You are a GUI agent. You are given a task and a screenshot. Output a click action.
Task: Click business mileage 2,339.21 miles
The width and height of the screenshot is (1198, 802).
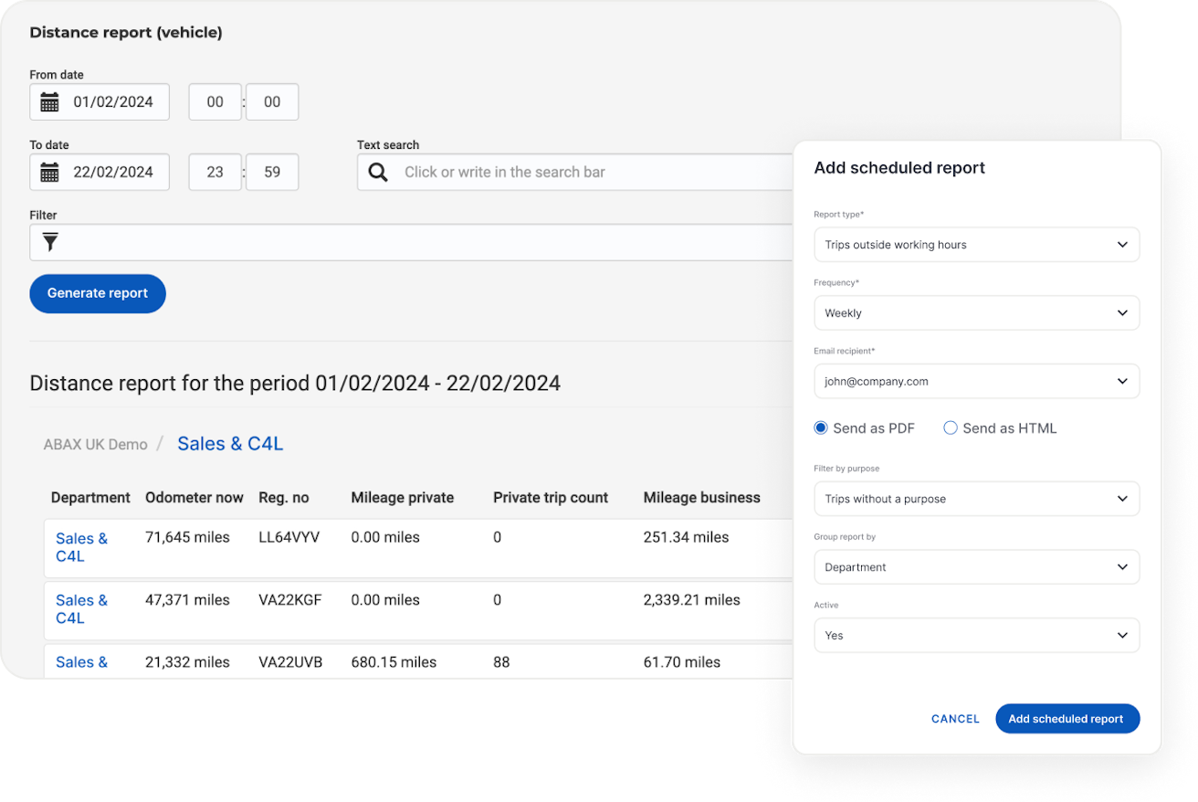691,600
